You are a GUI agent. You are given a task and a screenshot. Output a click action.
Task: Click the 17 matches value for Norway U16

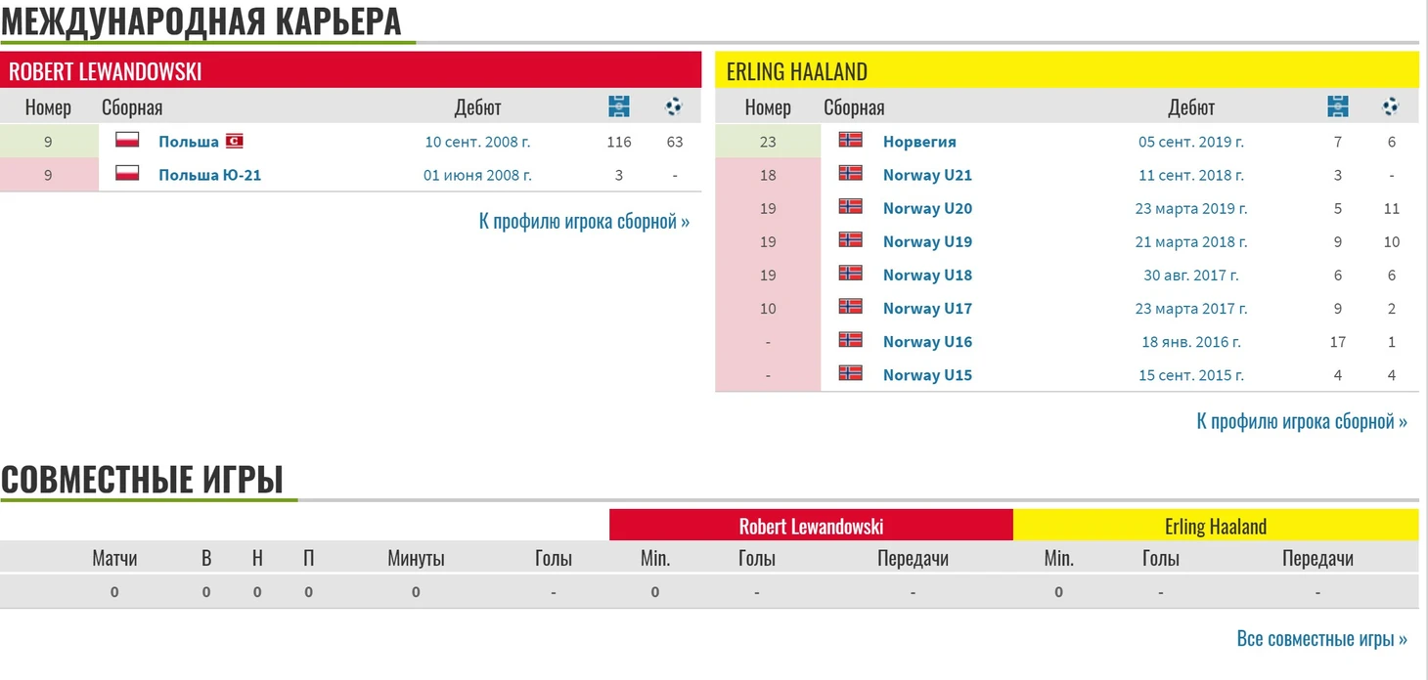(1338, 342)
